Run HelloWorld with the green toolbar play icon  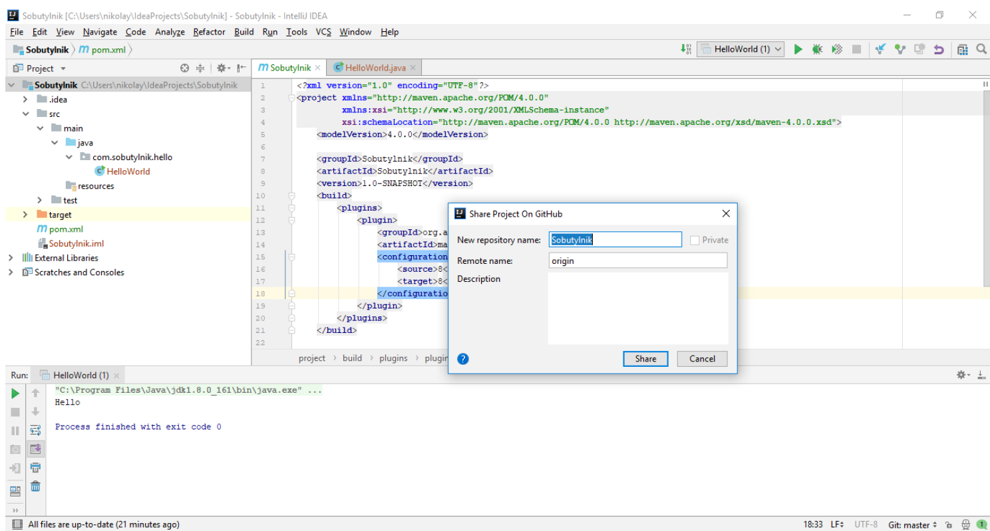pyautogui.click(x=798, y=49)
